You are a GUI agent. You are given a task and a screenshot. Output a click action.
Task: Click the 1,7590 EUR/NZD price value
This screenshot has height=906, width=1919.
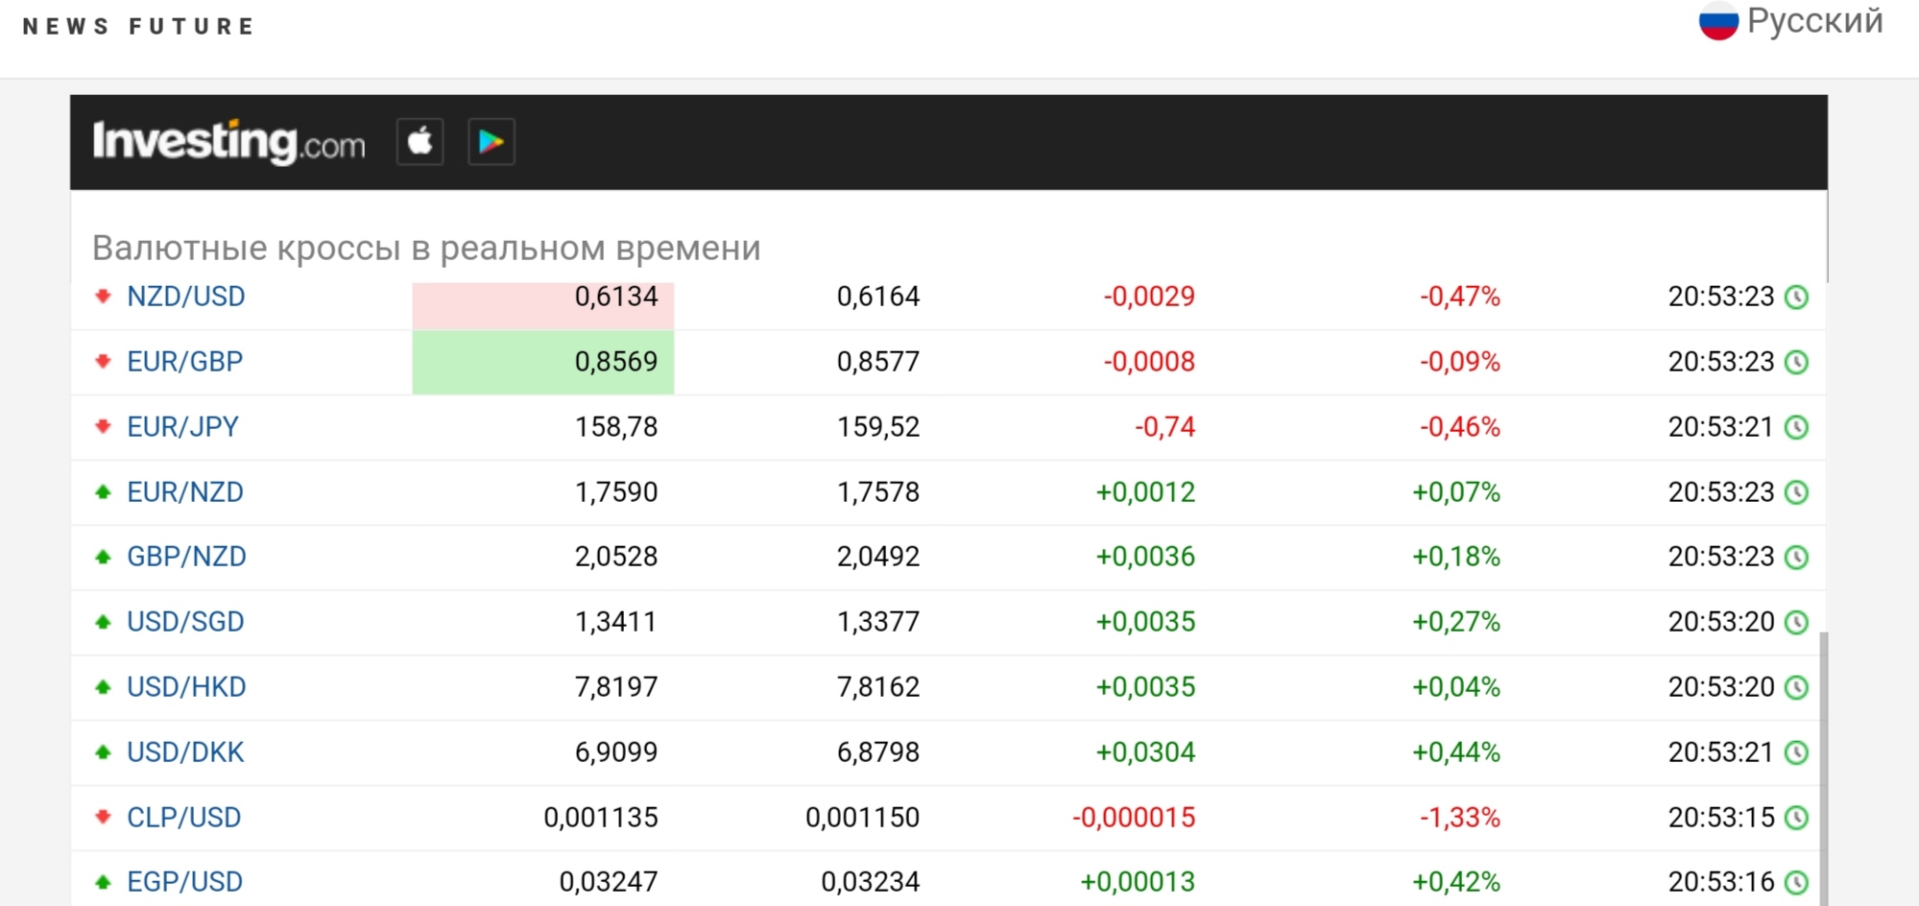tap(616, 492)
